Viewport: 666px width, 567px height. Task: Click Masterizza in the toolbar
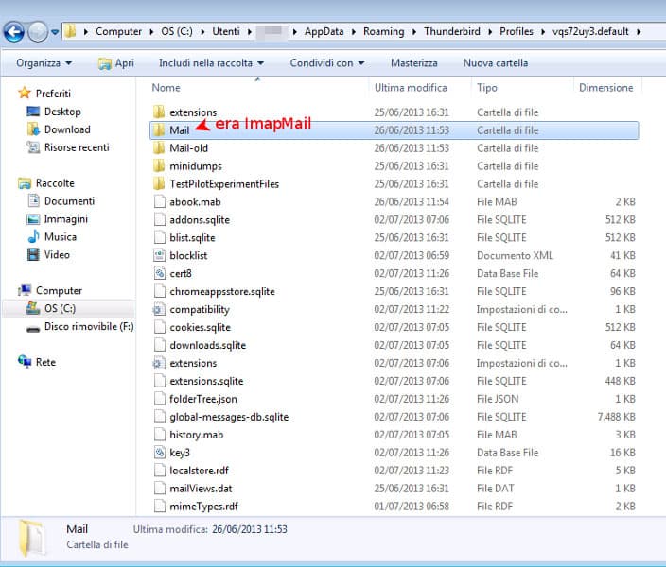tap(414, 63)
